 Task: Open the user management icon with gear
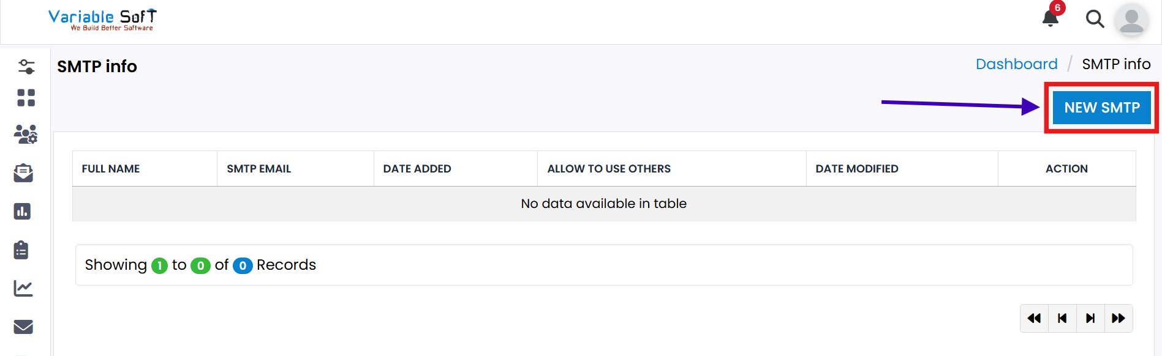26,134
